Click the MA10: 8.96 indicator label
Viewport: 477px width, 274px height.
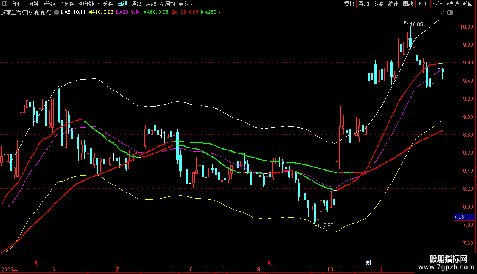point(101,12)
